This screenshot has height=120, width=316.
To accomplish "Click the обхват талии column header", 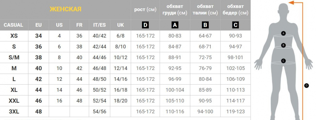I will point(205,9).
